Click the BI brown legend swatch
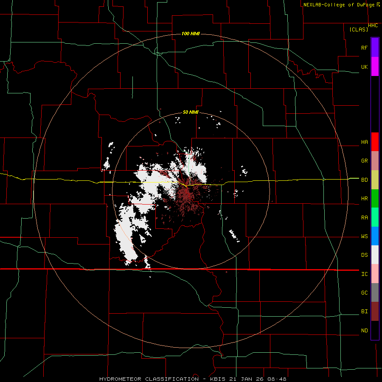Screen dimensions: 382x382 click(375, 312)
